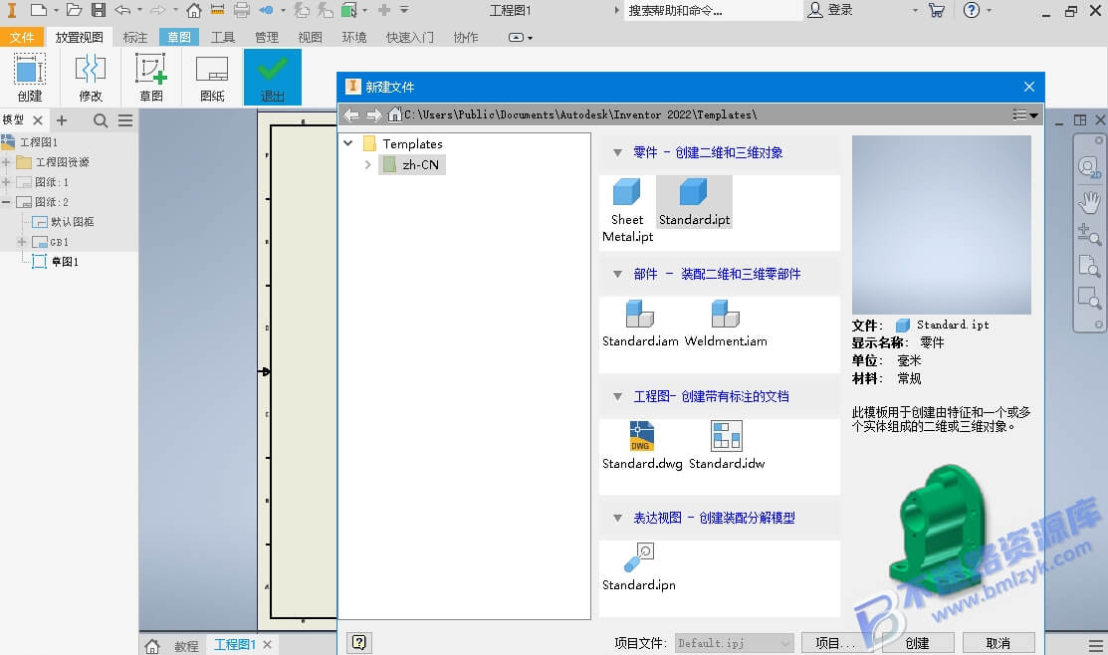This screenshot has height=655, width=1108.
Task: Click the 创建 button in the dialog
Action: [x=917, y=643]
